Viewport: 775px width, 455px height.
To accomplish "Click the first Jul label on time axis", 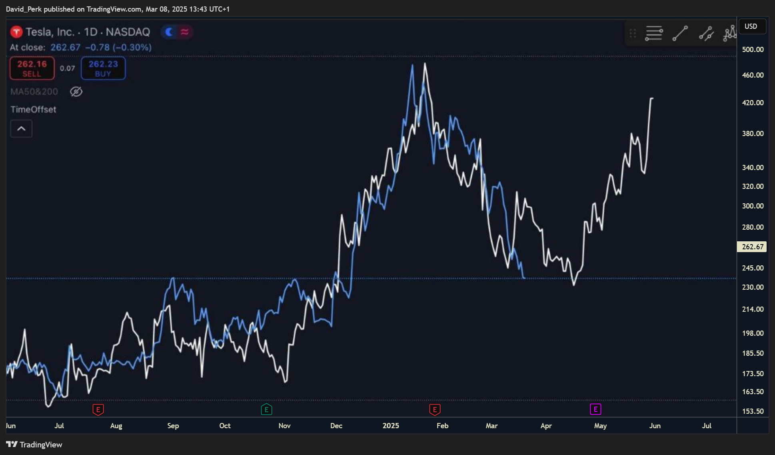I will coord(59,426).
